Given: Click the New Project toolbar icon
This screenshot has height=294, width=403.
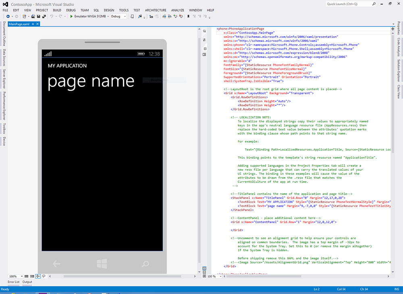Looking at the screenshot, I should tap(24, 17).
